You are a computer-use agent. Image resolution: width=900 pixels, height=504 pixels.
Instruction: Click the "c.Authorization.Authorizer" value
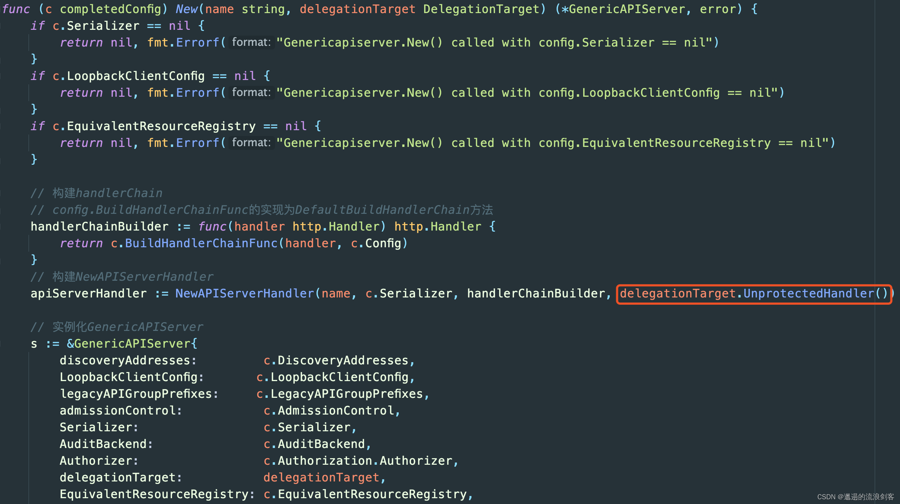(x=358, y=460)
